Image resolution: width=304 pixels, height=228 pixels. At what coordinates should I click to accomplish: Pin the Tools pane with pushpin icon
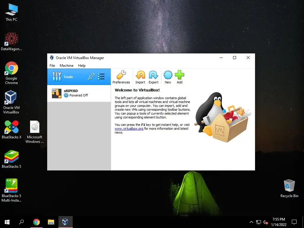(91, 77)
